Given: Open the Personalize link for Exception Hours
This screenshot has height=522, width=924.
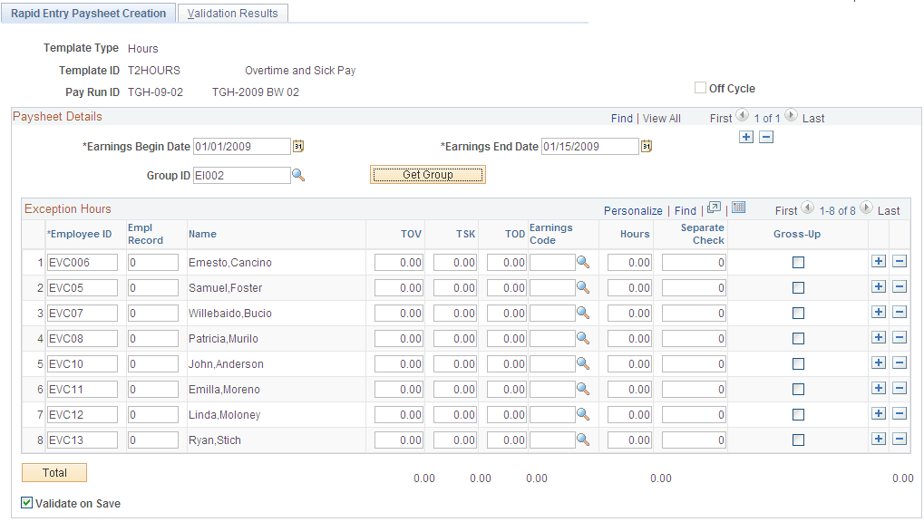Looking at the screenshot, I should [x=633, y=209].
